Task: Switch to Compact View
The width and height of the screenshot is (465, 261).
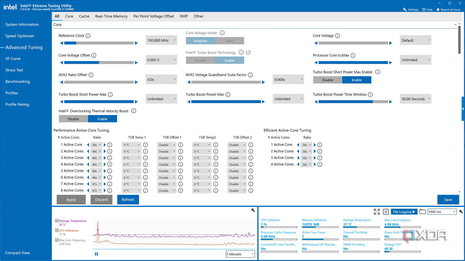Action: 17,253
